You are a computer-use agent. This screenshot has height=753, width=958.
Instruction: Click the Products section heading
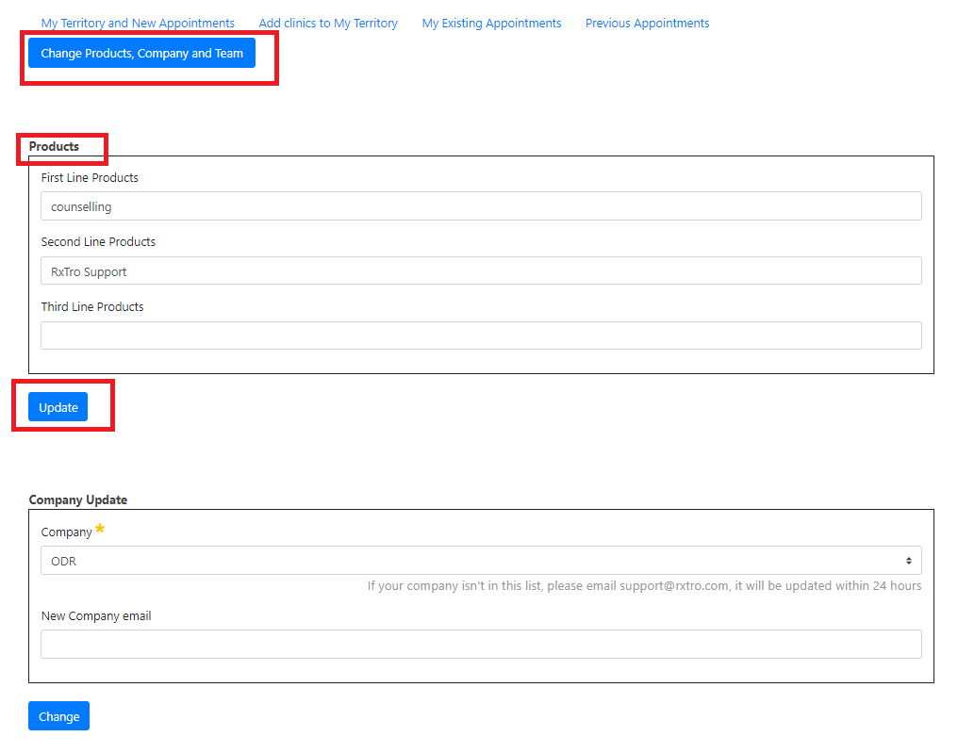click(x=55, y=146)
